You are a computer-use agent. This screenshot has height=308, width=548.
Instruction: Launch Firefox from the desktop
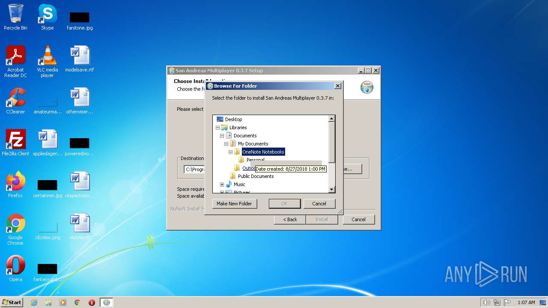15,185
